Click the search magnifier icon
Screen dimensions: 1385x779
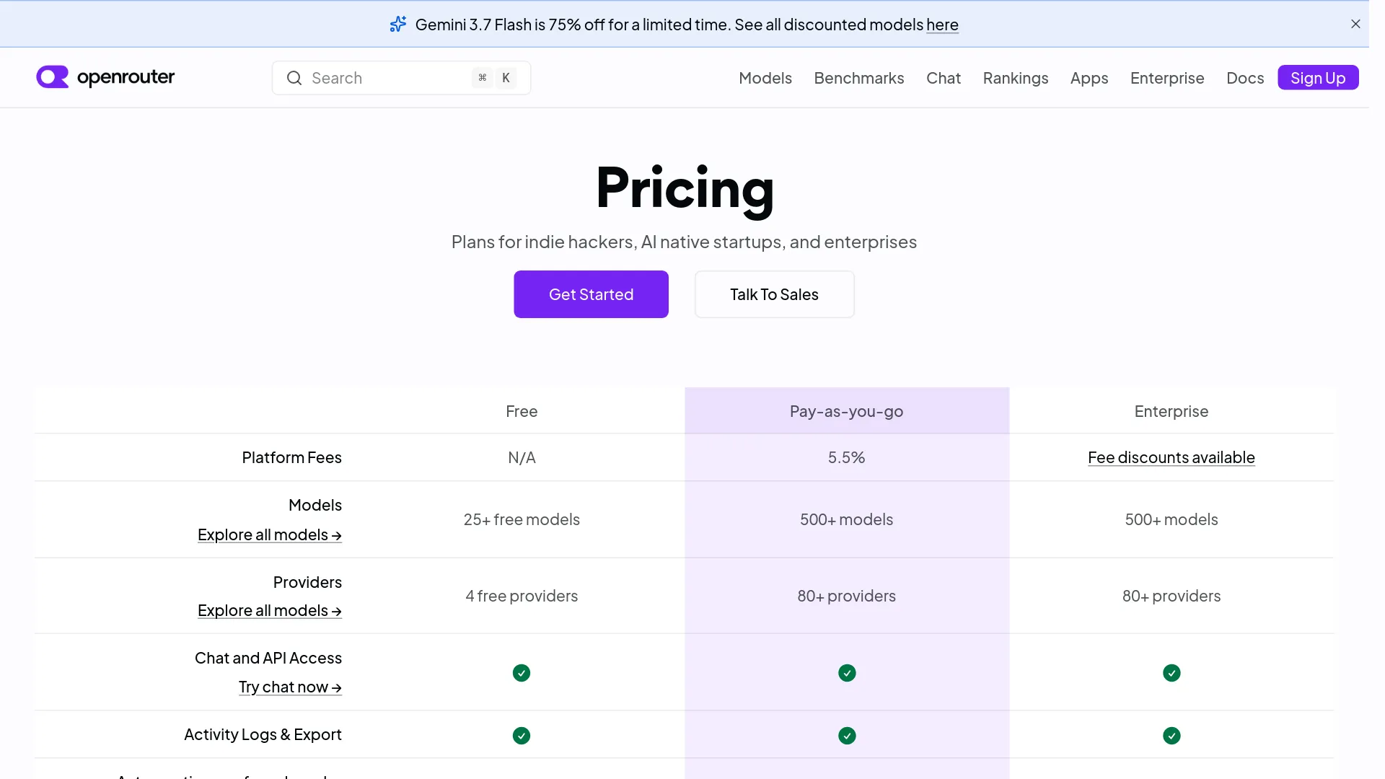click(x=294, y=78)
